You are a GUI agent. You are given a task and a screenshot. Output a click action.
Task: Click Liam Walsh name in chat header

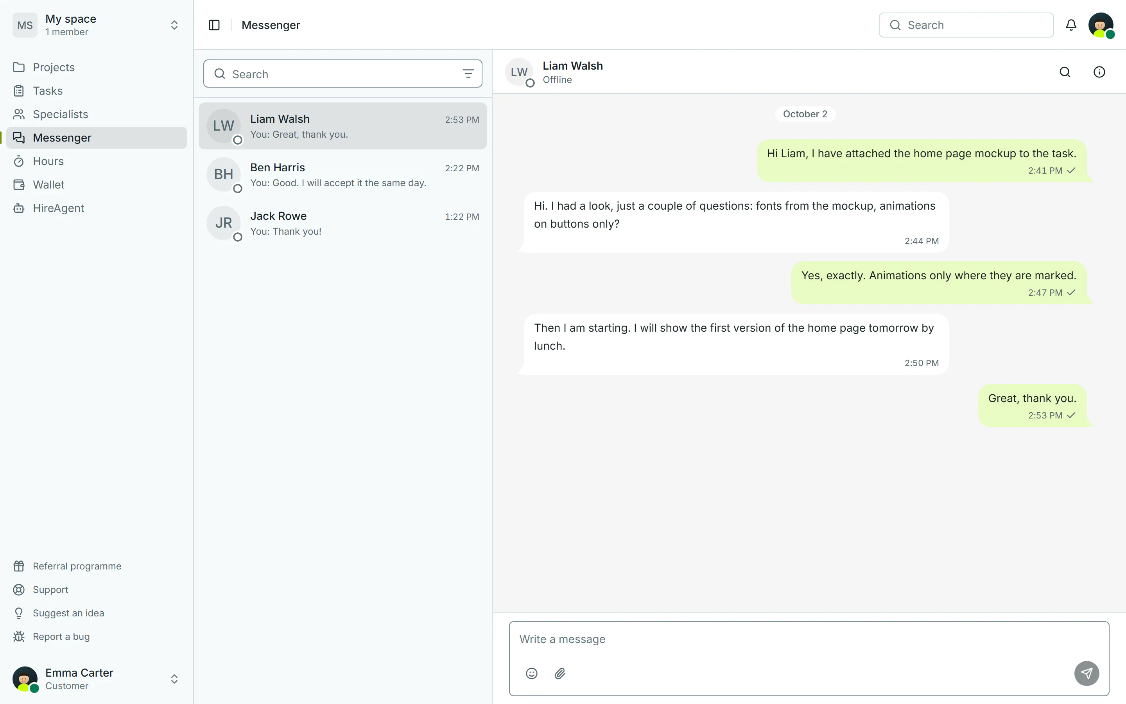572,66
